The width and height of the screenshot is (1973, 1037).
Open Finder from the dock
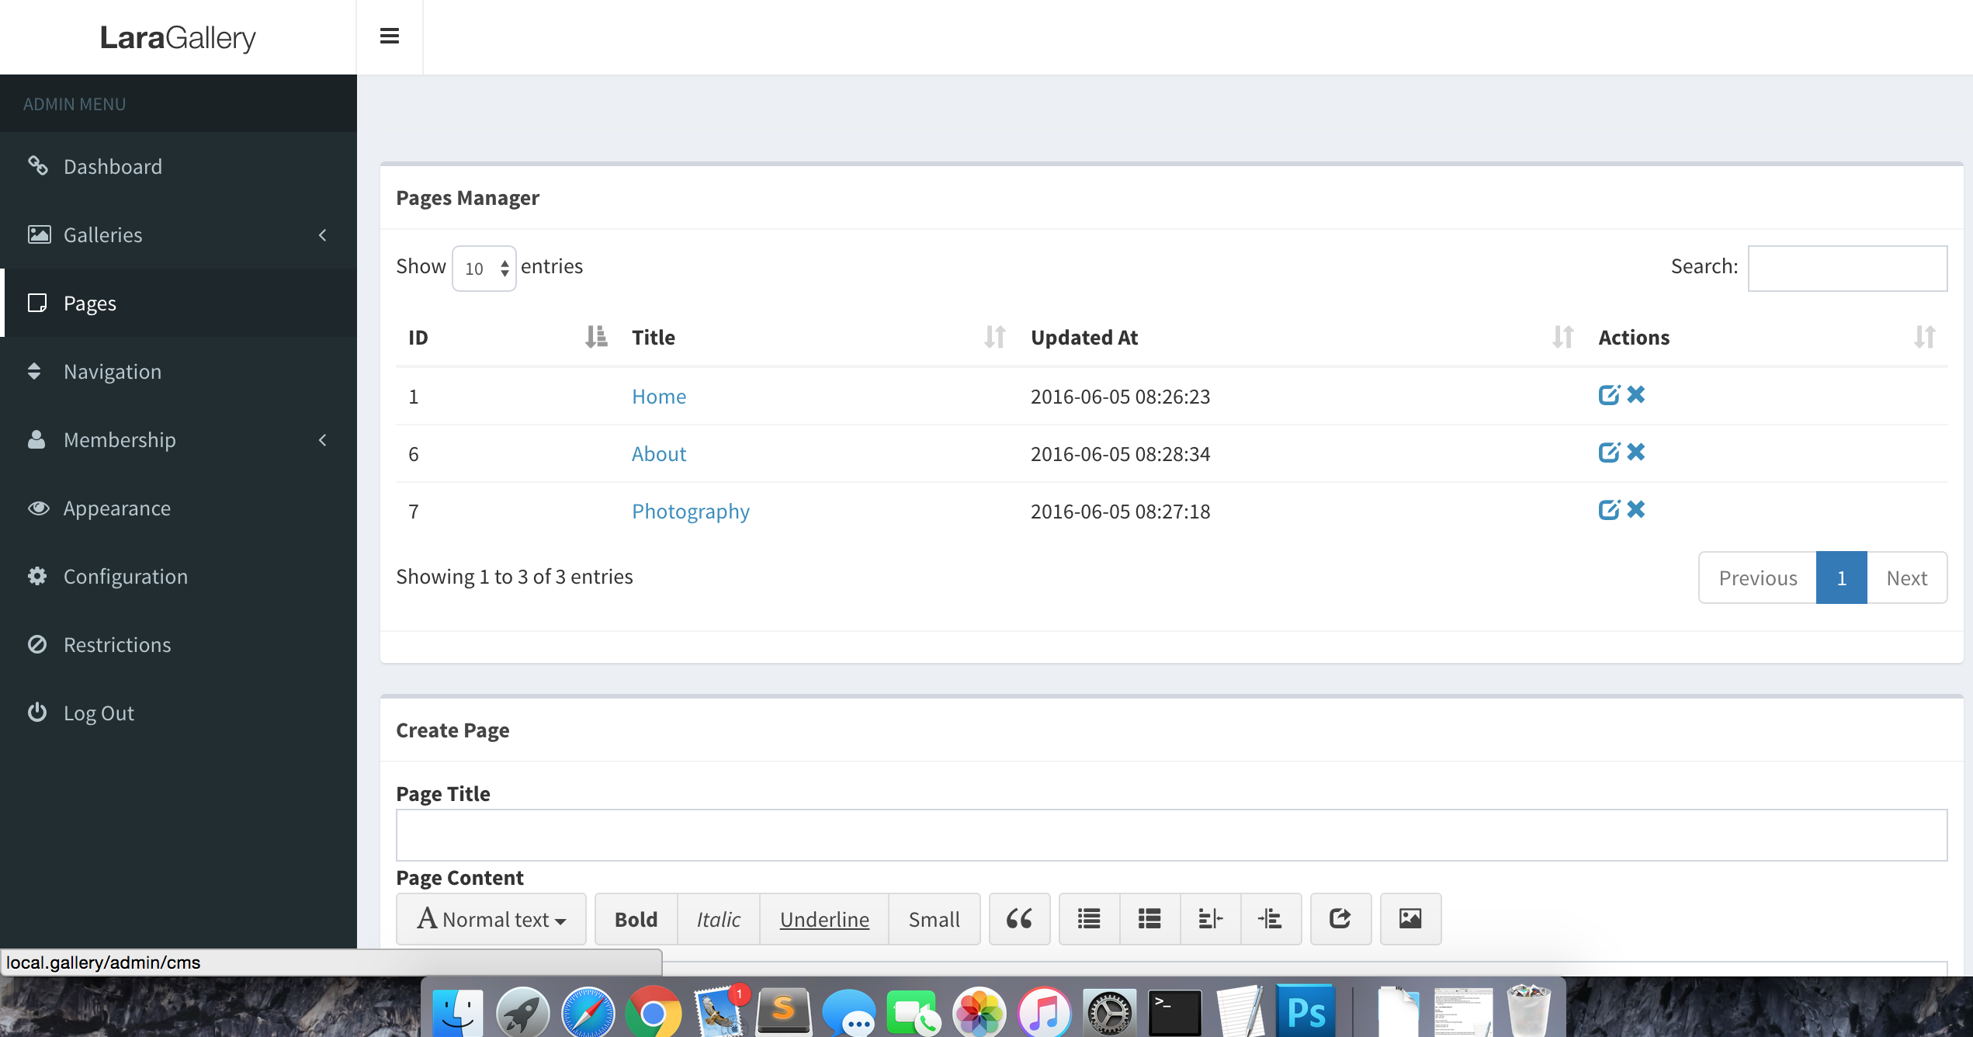[457, 1012]
